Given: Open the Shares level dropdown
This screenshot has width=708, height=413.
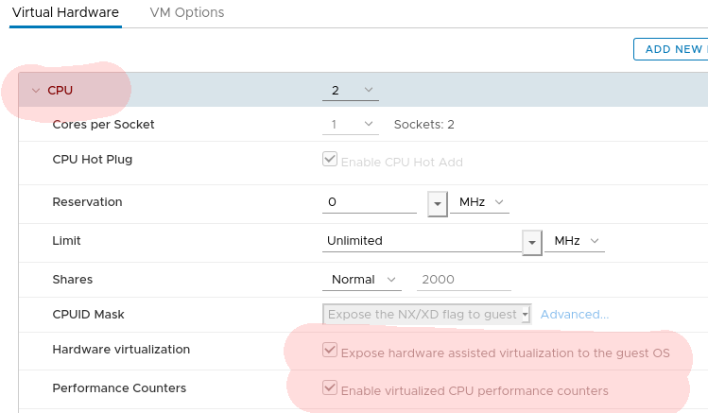Looking at the screenshot, I should pos(362,280).
